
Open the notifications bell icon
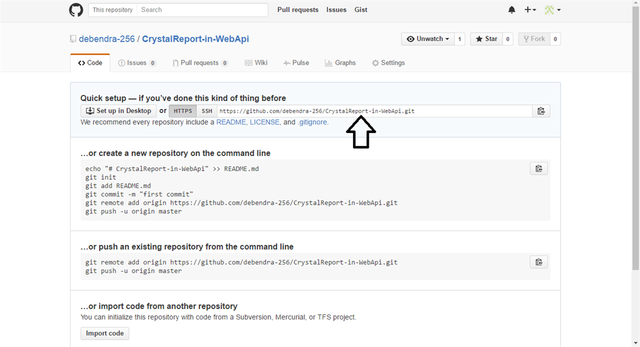click(511, 10)
